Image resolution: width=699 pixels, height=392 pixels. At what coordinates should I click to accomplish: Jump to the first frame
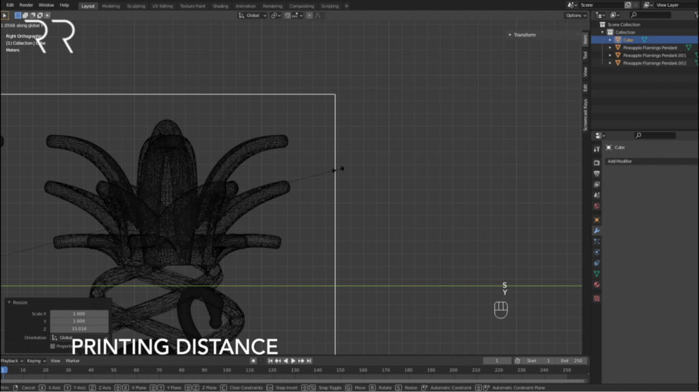[x=270, y=361]
